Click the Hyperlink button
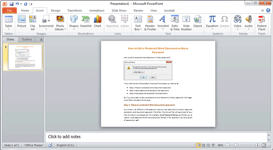The height and width of the screenshot is (150, 273). coord(112,21)
